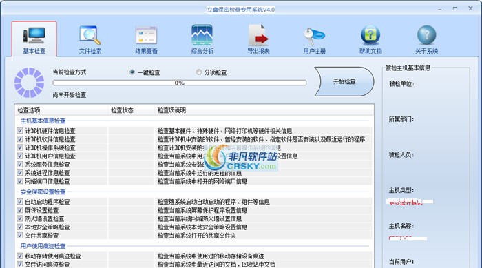The height and width of the screenshot is (268, 482).
Task: Toggle 计算机用户信息检查 checkbox
Action: point(20,156)
